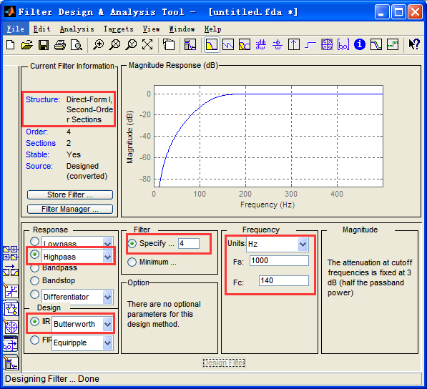This screenshot has height=389, width=427.
Task: Open the Targets menu
Action: pos(119,29)
